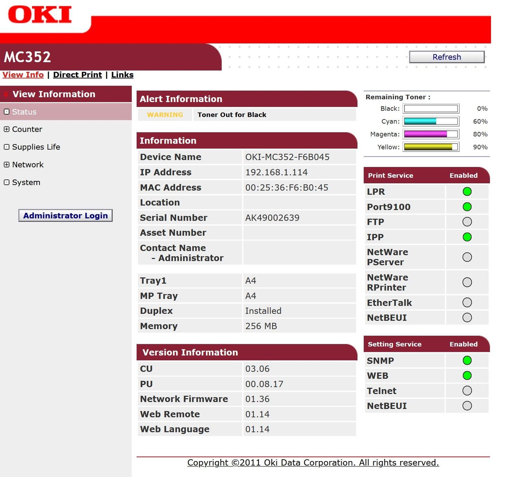505x477 pixels.
Task: Collapse the Status node box icon
Action: coord(6,112)
